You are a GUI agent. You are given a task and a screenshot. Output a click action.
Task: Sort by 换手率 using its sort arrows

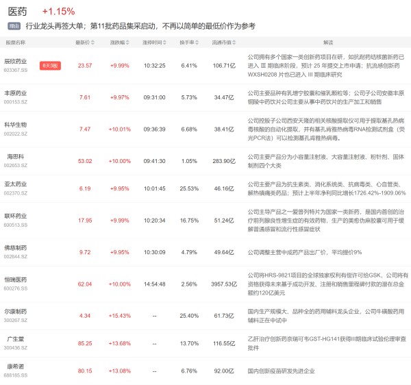(197, 42)
